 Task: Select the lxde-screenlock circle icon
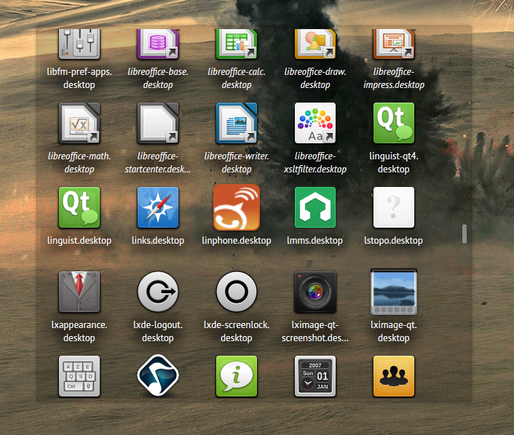point(237,292)
